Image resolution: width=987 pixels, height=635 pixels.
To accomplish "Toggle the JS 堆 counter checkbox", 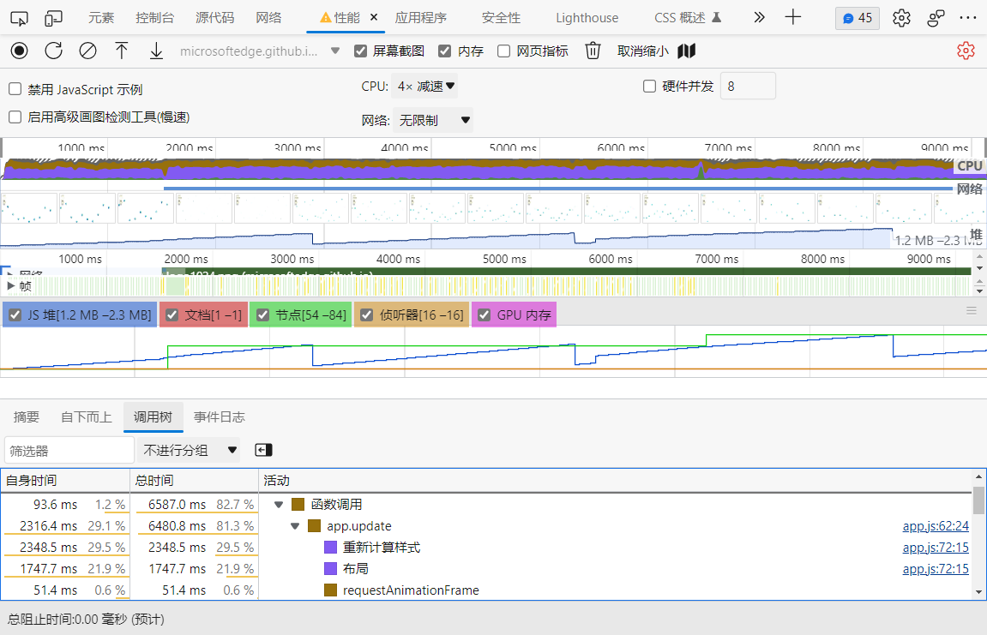I will [x=15, y=315].
